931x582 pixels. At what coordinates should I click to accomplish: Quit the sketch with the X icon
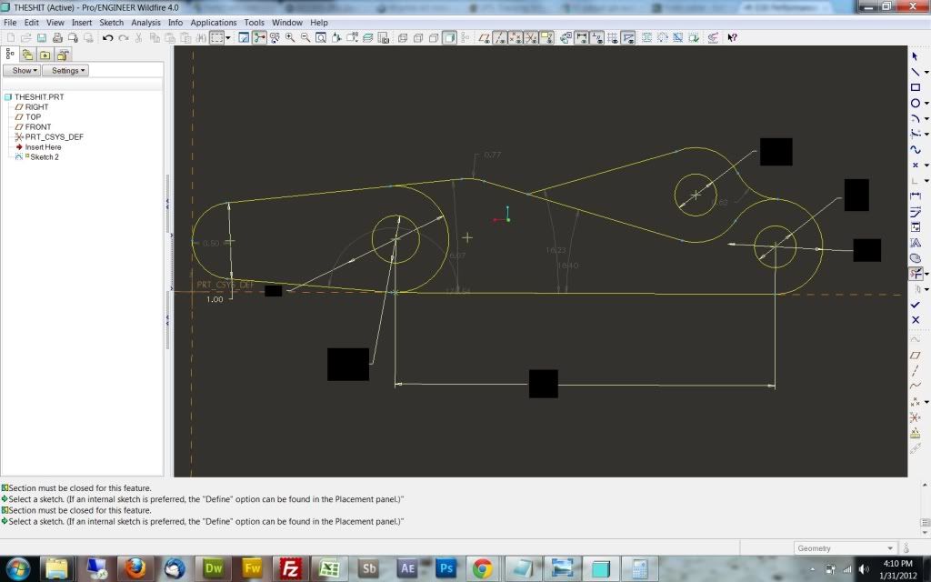point(915,320)
